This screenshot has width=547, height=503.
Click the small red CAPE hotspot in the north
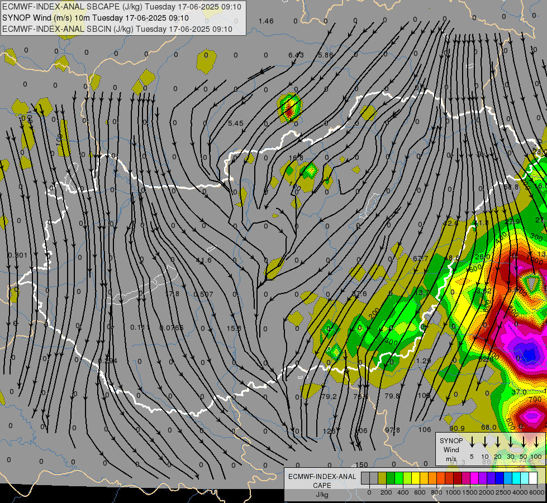[289, 112]
